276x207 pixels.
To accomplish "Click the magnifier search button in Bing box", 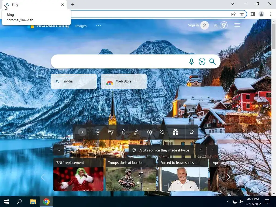I will pyautogui.click(x=212, y=62).
